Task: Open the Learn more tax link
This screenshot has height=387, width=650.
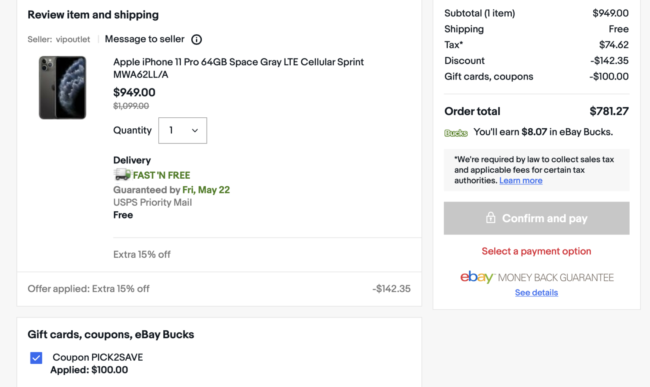Action: (x=521, y=180)
